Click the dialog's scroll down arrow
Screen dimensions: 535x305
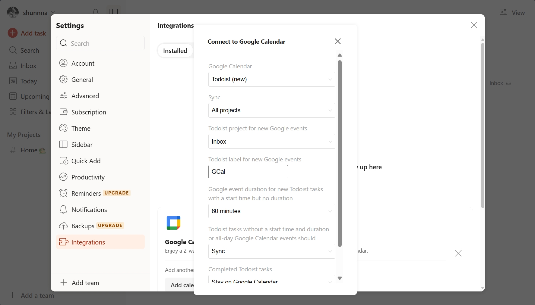tap(340, 278)
